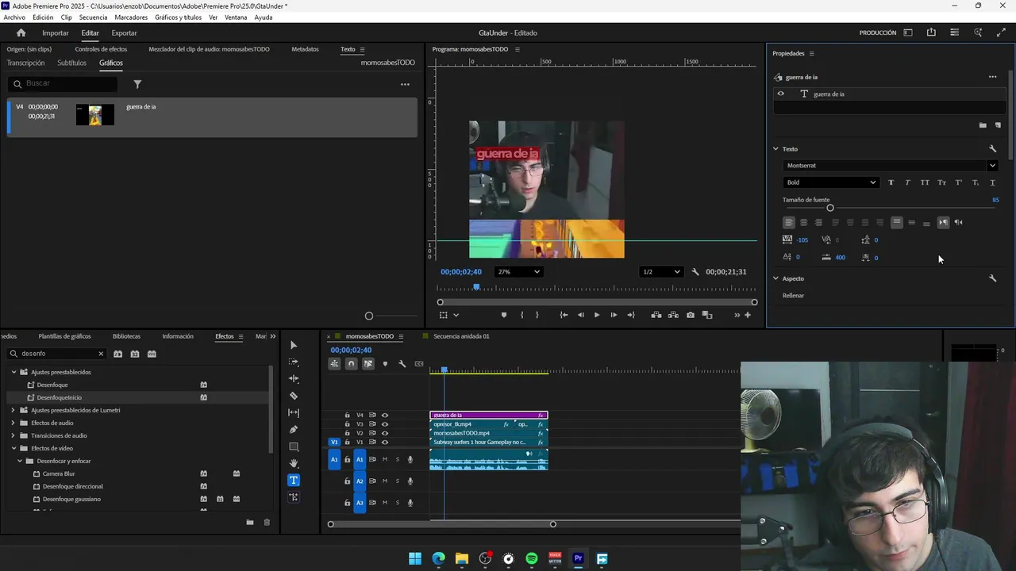Screen dimensions: 1016x571
Task: Step forward one frame in Program monitor
Action: coord(614,315)
